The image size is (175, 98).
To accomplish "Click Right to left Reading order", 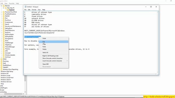I will 54,56.
